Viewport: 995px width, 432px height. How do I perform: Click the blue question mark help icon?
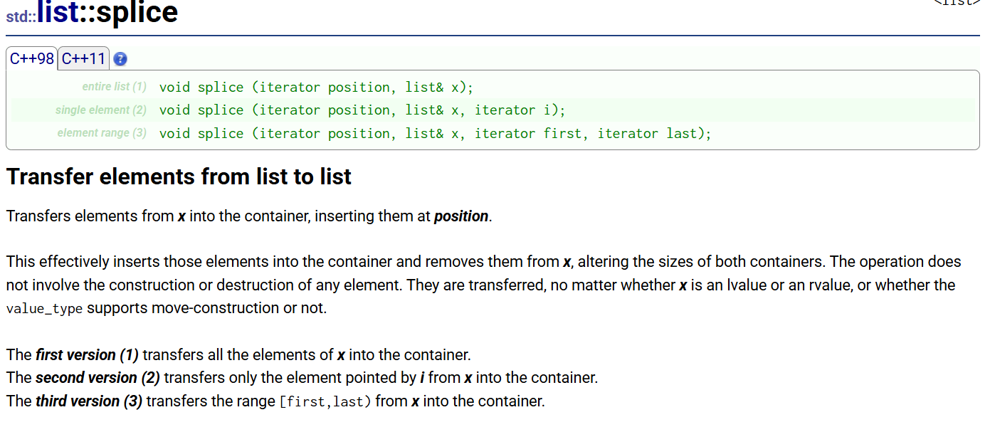click(120, 59)
